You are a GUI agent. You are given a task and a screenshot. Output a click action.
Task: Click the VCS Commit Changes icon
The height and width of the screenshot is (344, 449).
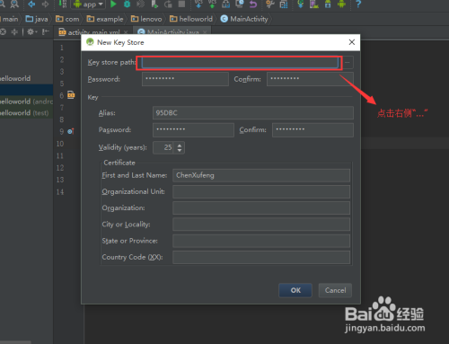pyautogui.click(x=212, y=4)
